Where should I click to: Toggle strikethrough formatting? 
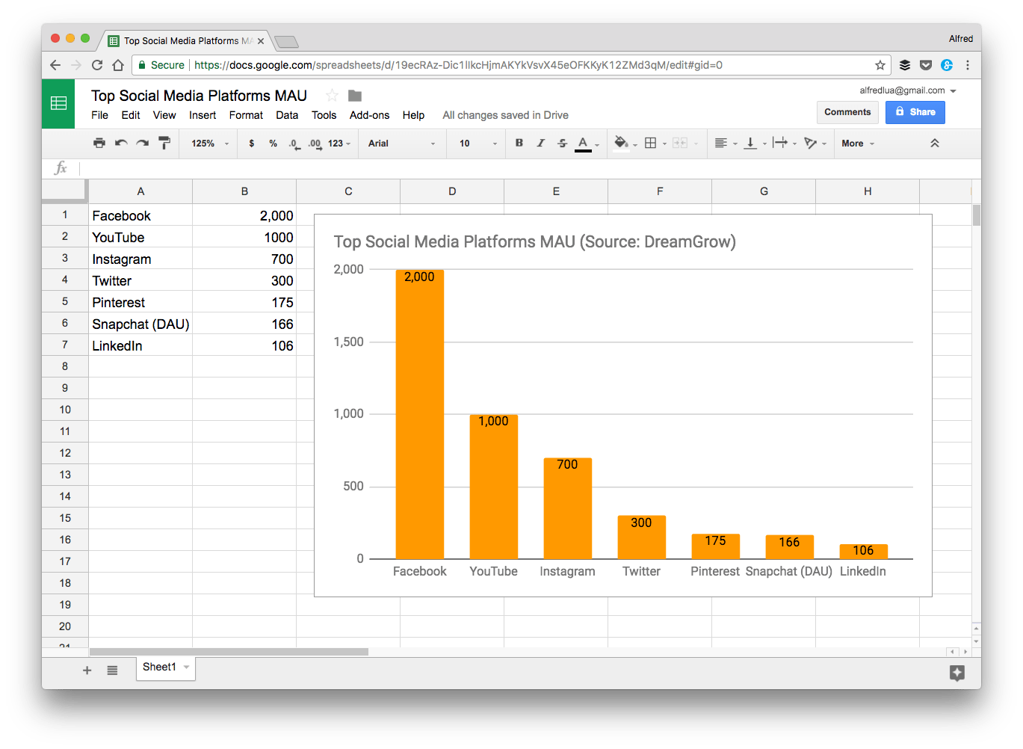click(562, 143)
